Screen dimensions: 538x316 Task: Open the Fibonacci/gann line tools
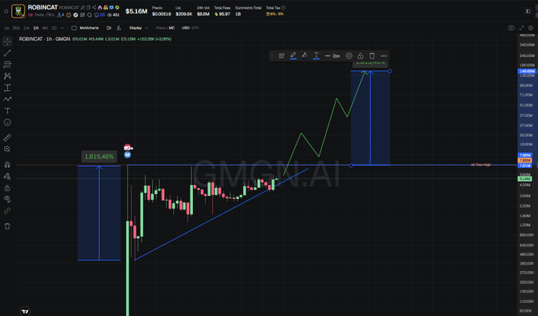pyautogui.click(x=7, y=65)
